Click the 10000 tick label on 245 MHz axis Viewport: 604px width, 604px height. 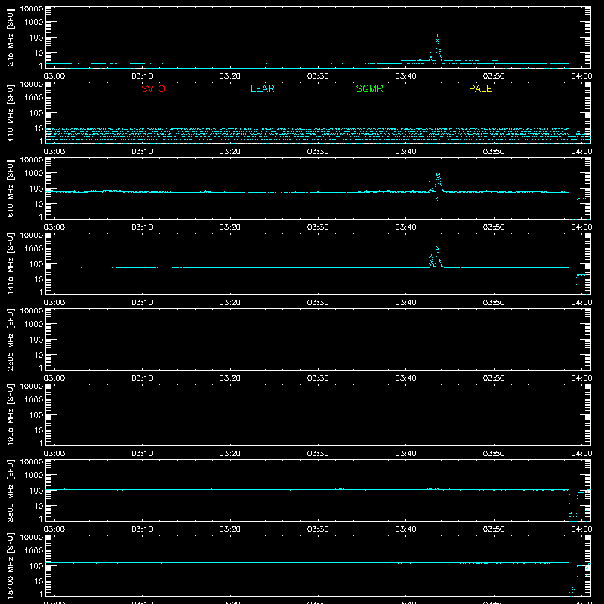32,9
